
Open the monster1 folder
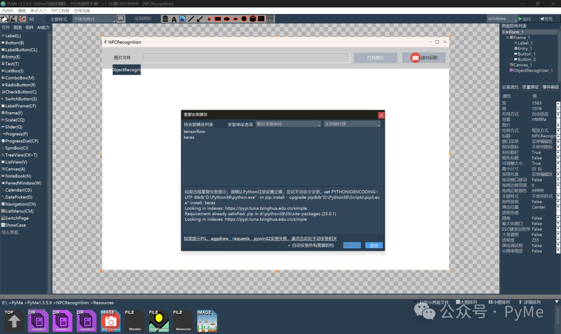click(x=38, y=320)
